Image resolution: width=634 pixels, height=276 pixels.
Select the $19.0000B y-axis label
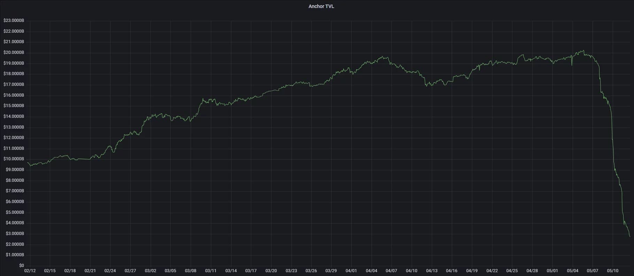coord(14,63)
